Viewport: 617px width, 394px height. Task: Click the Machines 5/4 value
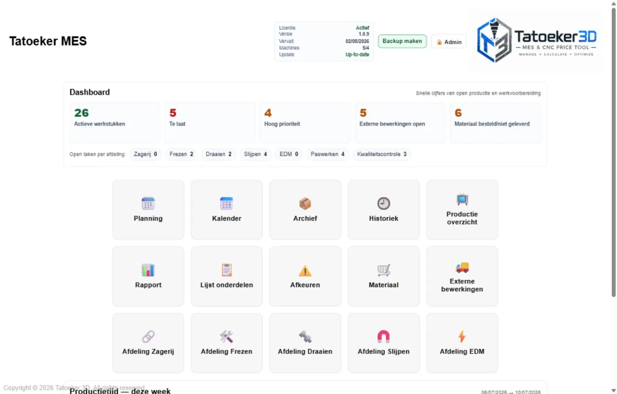click(x=366, y=48)
